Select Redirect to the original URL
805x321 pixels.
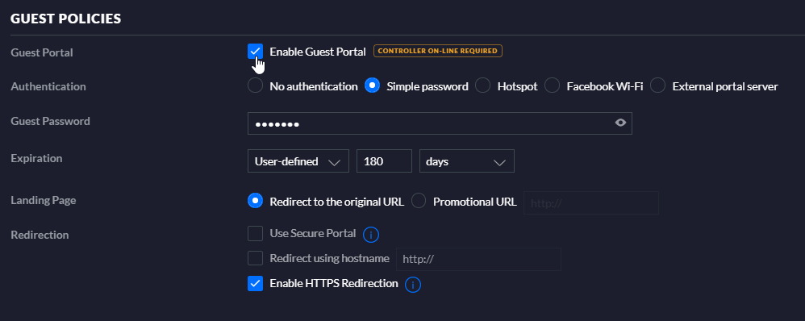click(x=255, y=202)
